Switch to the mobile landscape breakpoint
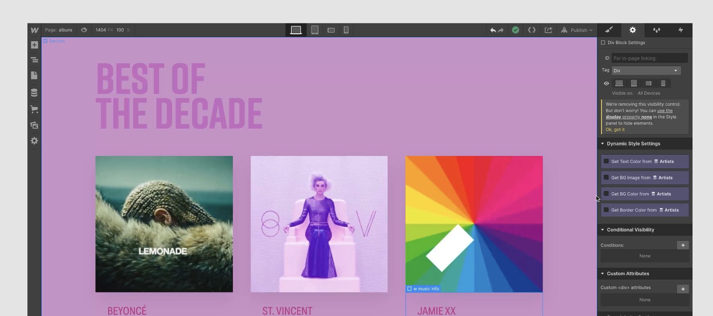This screenshot has height=316, width=713. click(x=331, y=30)
